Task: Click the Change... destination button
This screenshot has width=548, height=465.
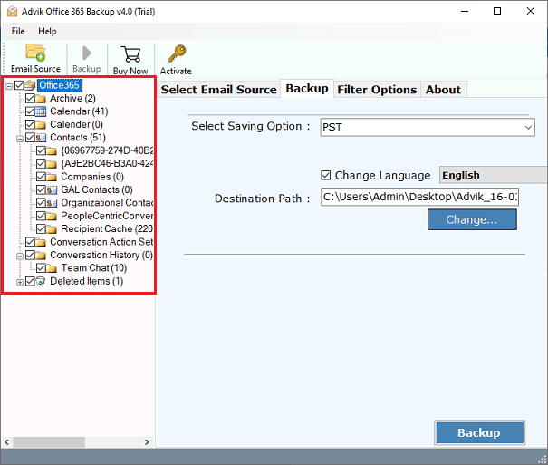Action: 472,219
